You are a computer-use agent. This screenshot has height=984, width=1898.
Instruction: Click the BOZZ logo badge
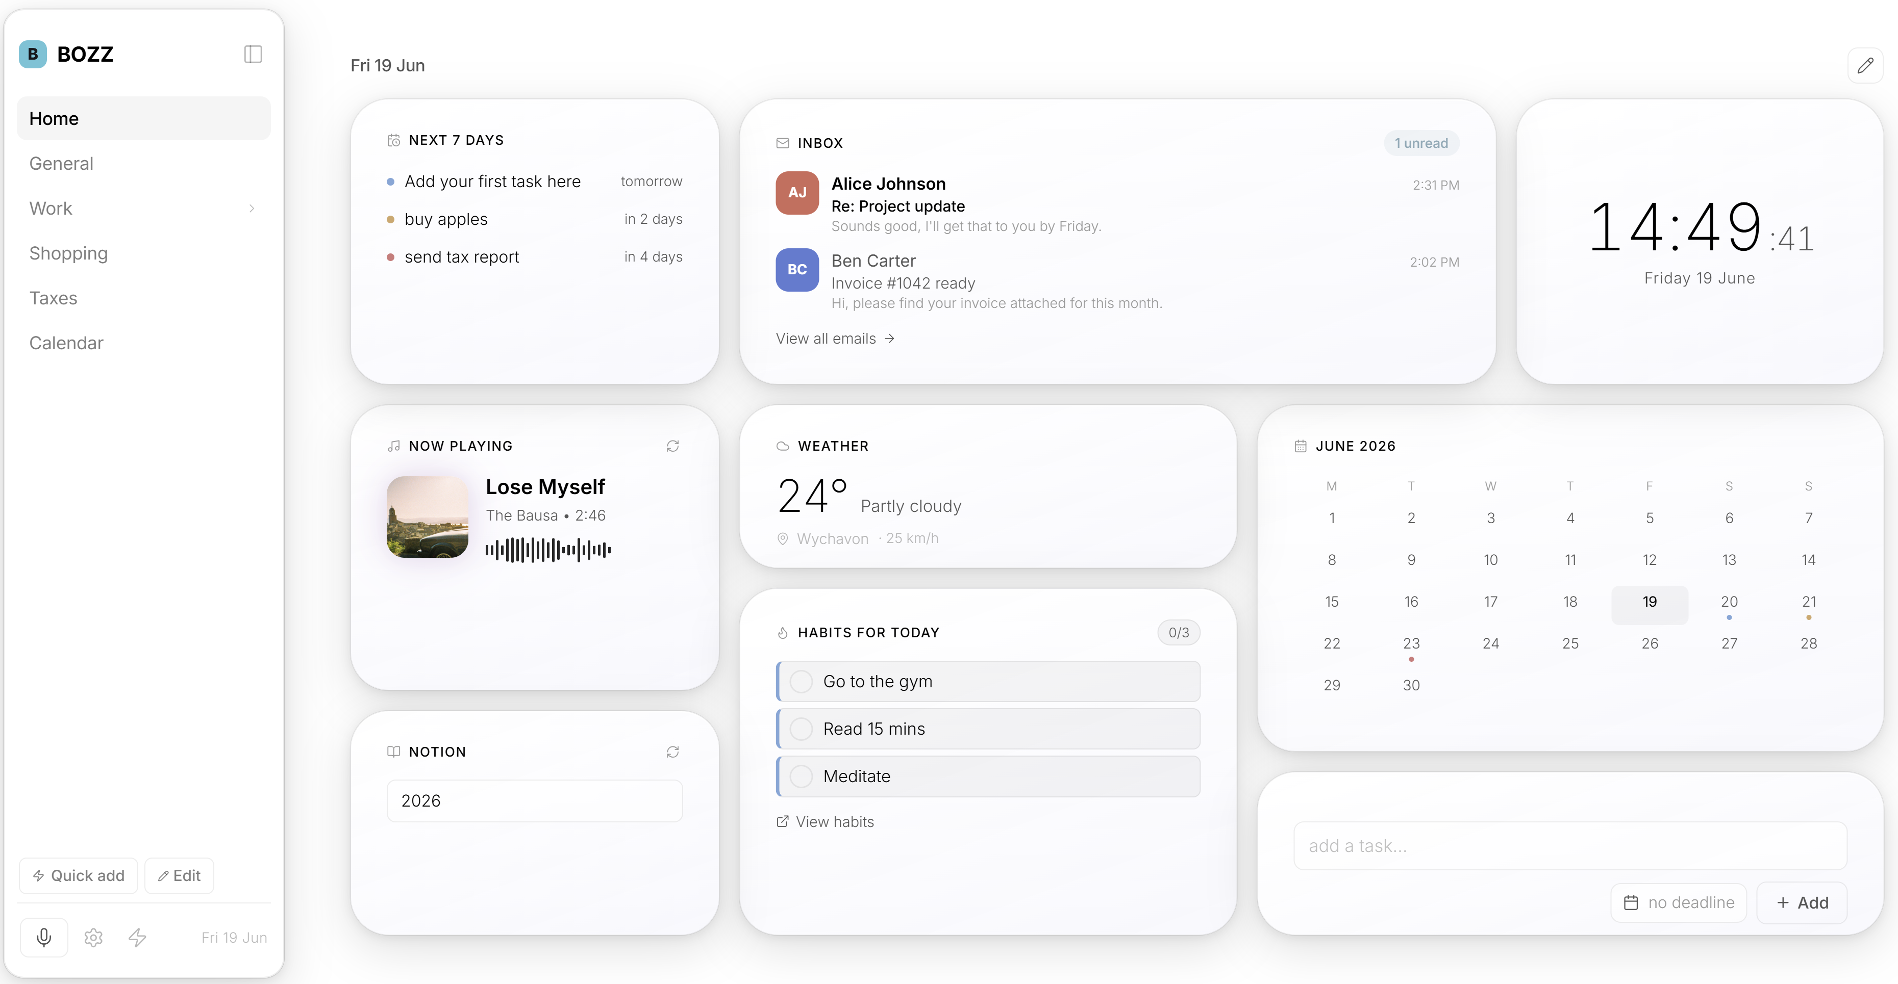[33, 54]
